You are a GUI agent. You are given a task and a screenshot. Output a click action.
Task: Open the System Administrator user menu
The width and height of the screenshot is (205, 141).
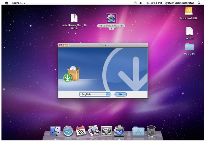click(x=179, y=3)
